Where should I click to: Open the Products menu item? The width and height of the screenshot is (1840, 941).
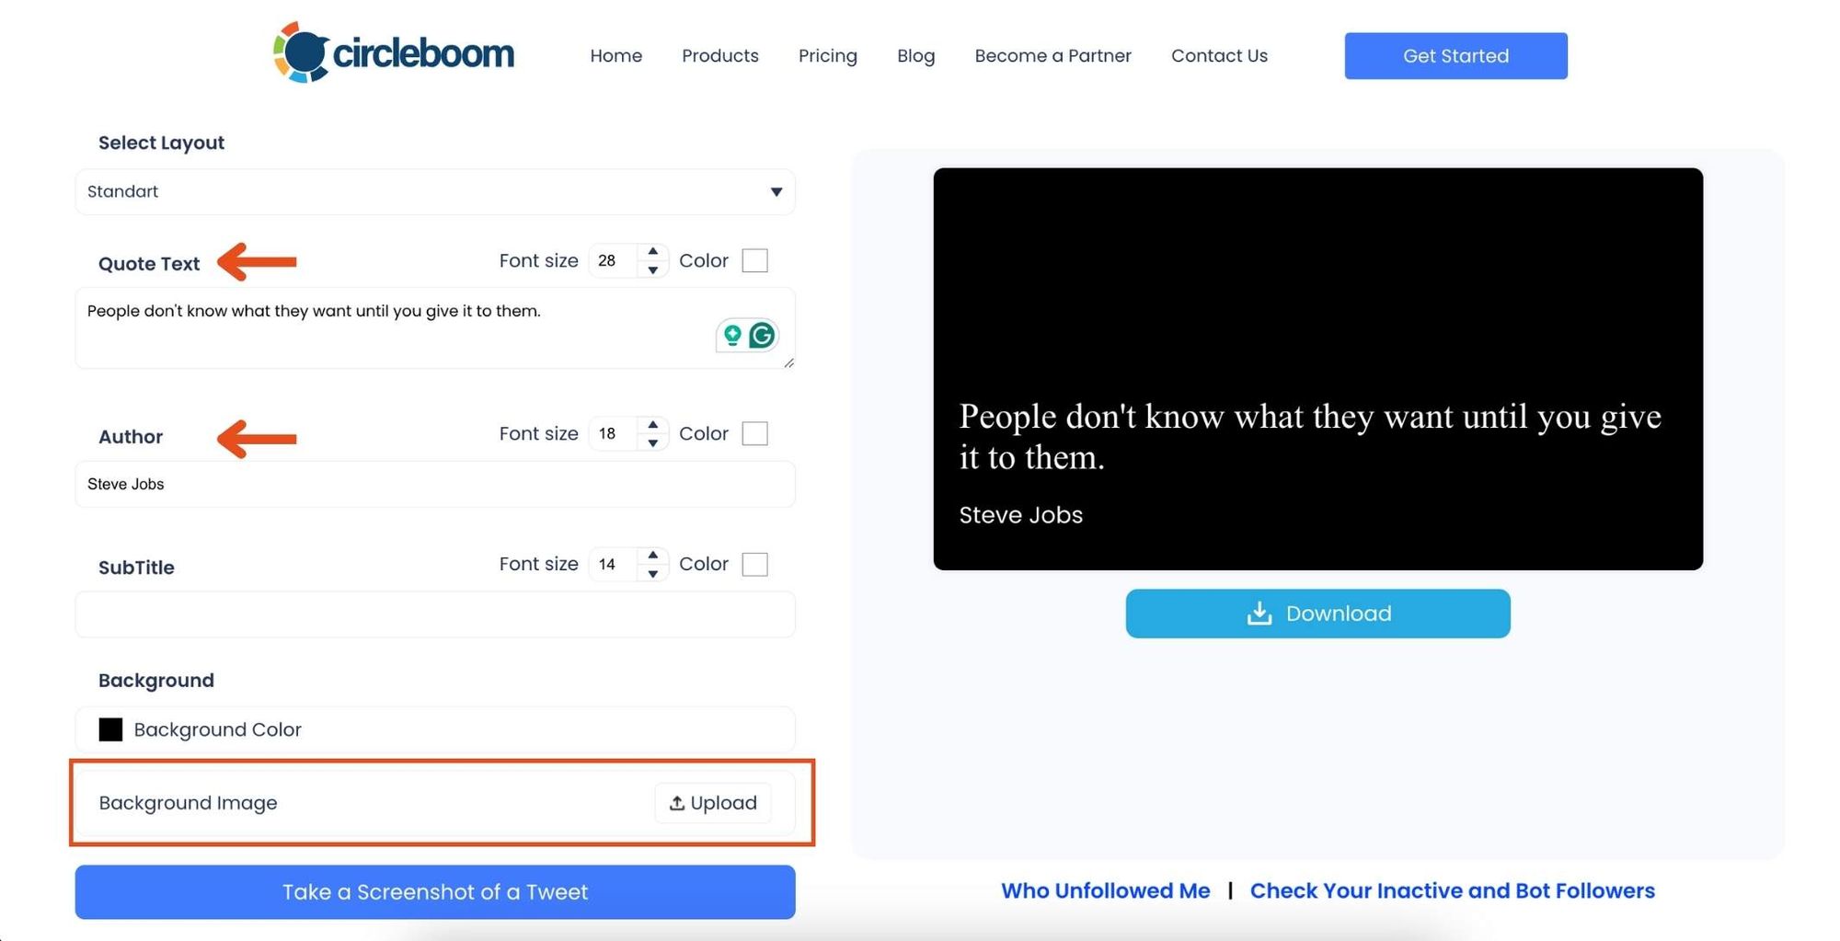point(720,56)
